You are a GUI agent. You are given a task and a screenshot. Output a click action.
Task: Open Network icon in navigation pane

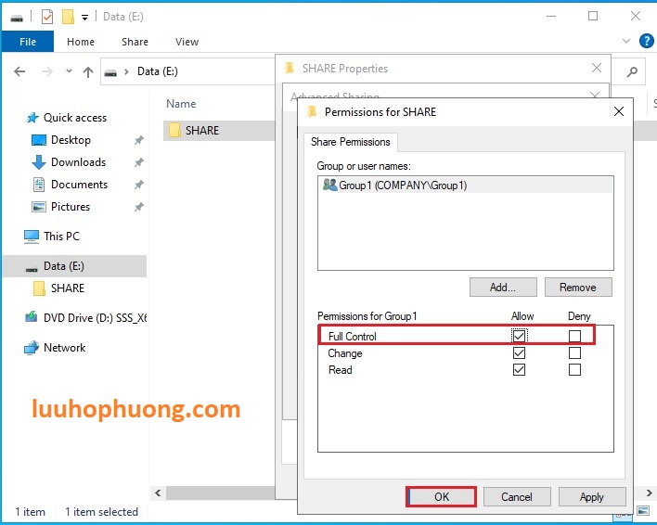pos(32,348)
